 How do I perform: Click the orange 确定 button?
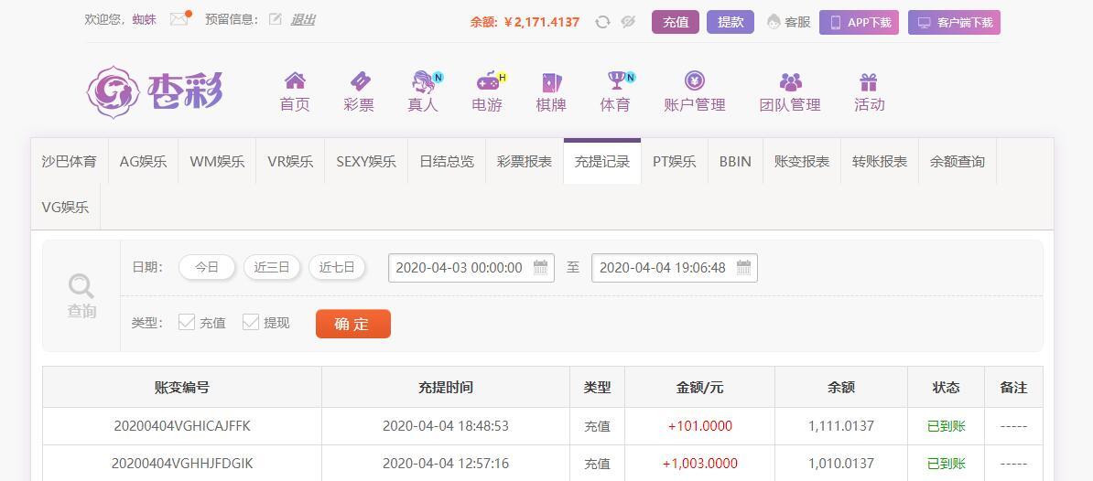point(353,324)
